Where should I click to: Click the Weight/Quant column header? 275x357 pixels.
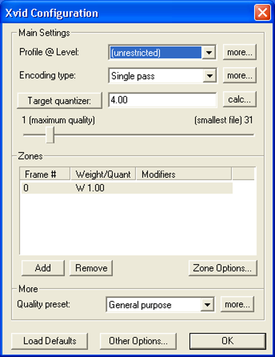[x=103, y=174]
